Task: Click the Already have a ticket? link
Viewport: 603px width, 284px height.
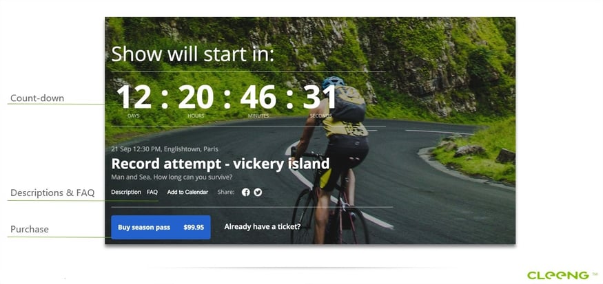Action: click(x=263, y=227)
